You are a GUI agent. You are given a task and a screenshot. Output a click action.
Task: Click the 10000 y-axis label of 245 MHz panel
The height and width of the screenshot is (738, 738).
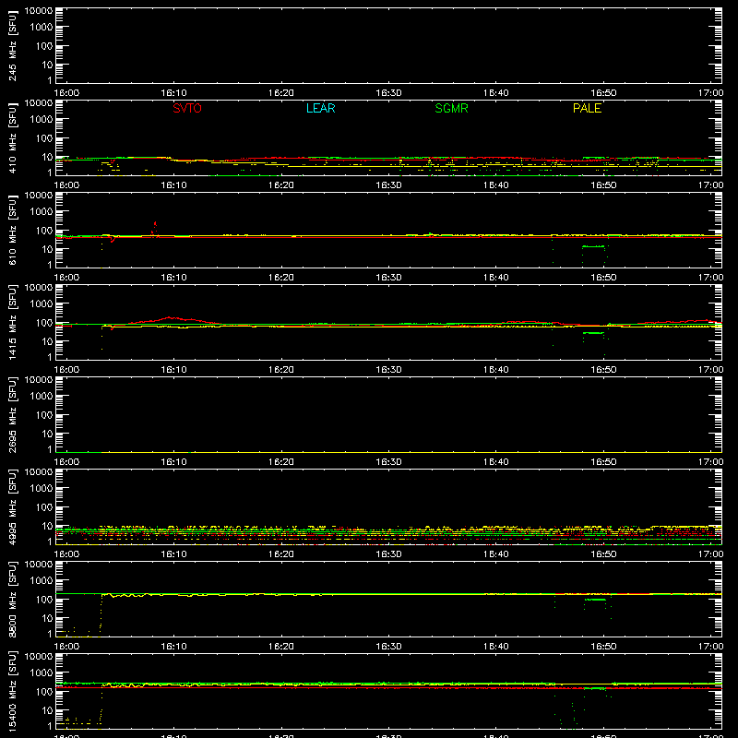tap(38, 11)
